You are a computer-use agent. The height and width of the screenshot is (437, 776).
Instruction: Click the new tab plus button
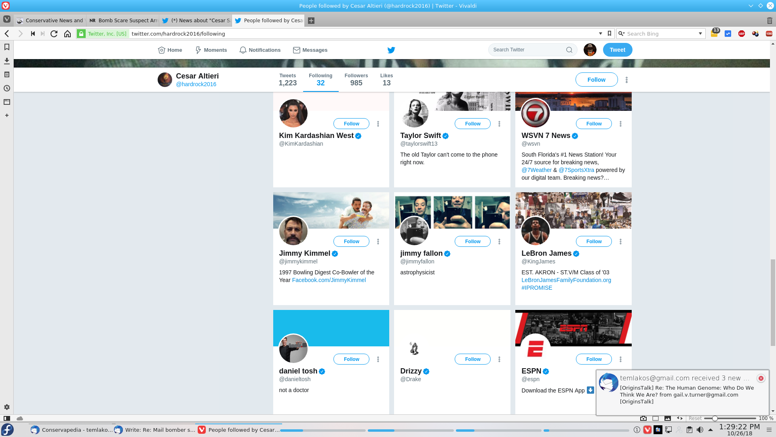tap(311, 21)
